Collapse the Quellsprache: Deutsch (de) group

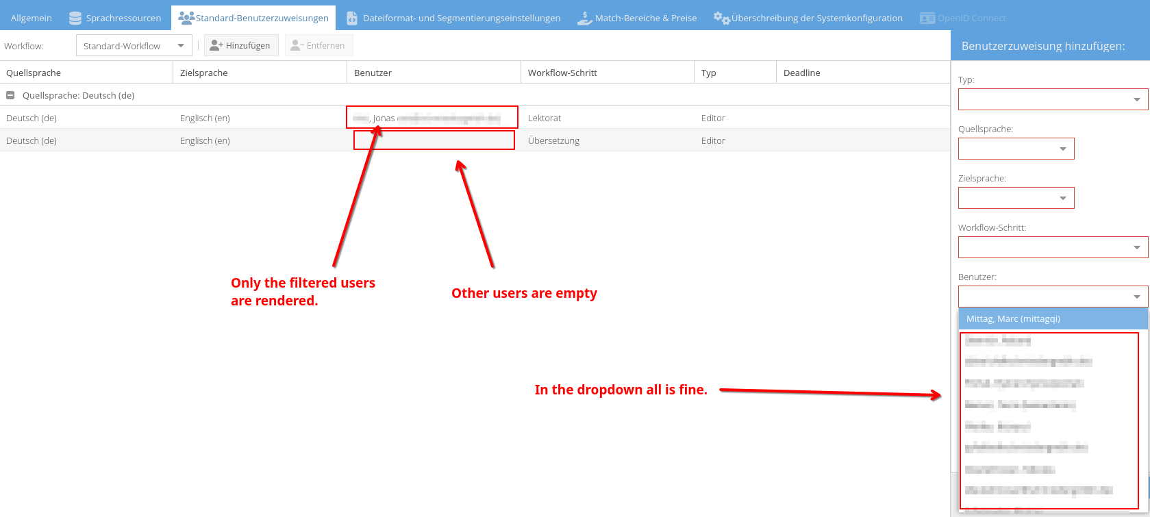pos(10,95)
